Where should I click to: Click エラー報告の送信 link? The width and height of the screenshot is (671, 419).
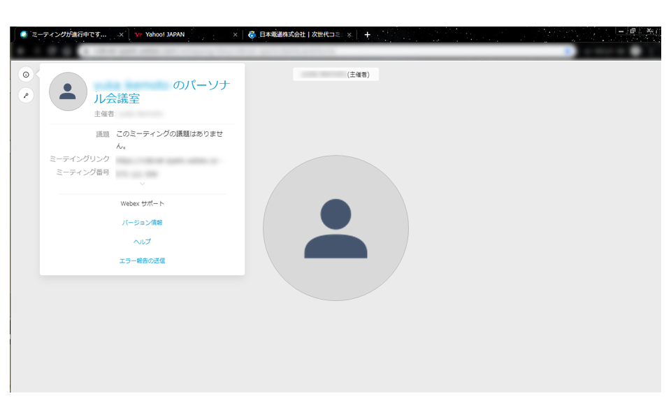click(142, 260)
